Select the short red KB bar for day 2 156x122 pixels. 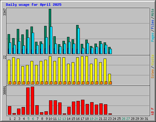click(x=14, y=114)
